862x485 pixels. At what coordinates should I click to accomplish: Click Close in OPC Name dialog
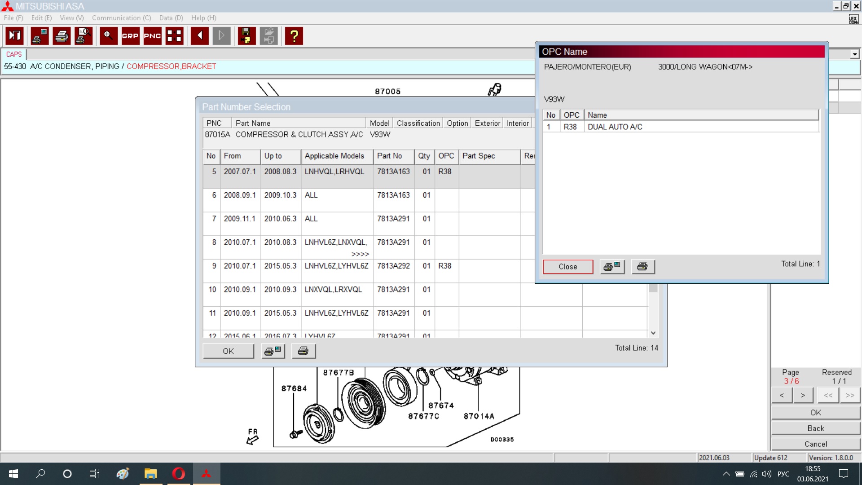click(567, 267)
